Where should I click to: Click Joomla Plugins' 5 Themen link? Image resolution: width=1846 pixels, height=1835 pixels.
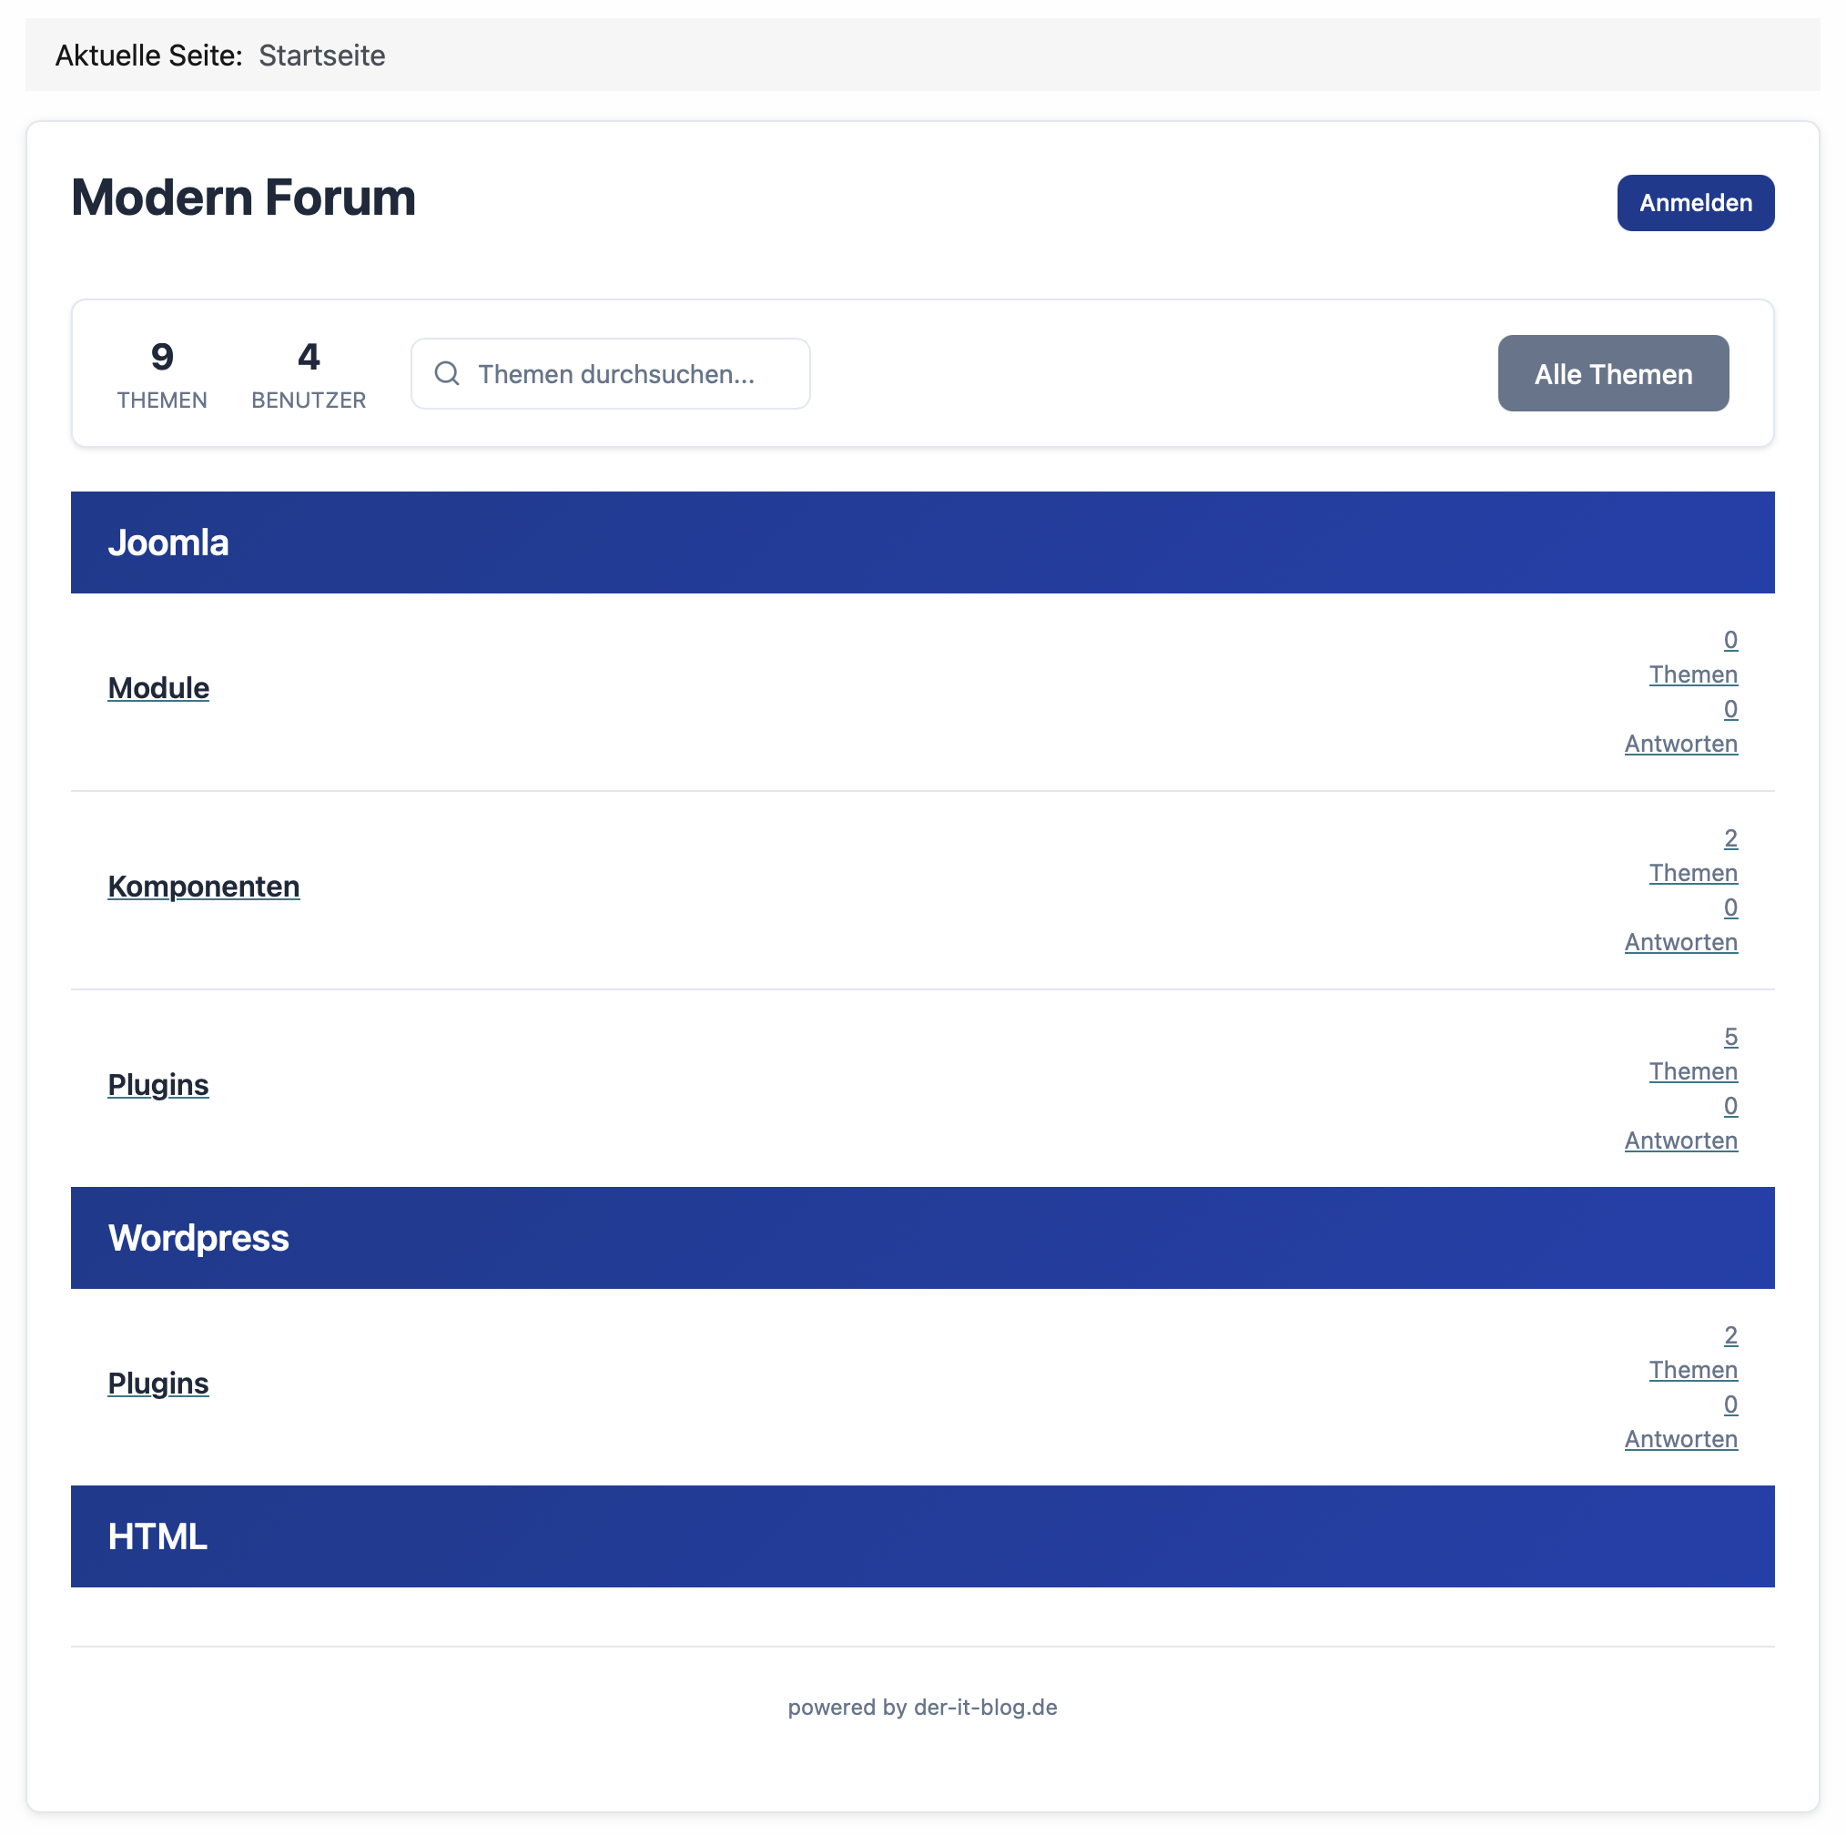(1692, 1071)
